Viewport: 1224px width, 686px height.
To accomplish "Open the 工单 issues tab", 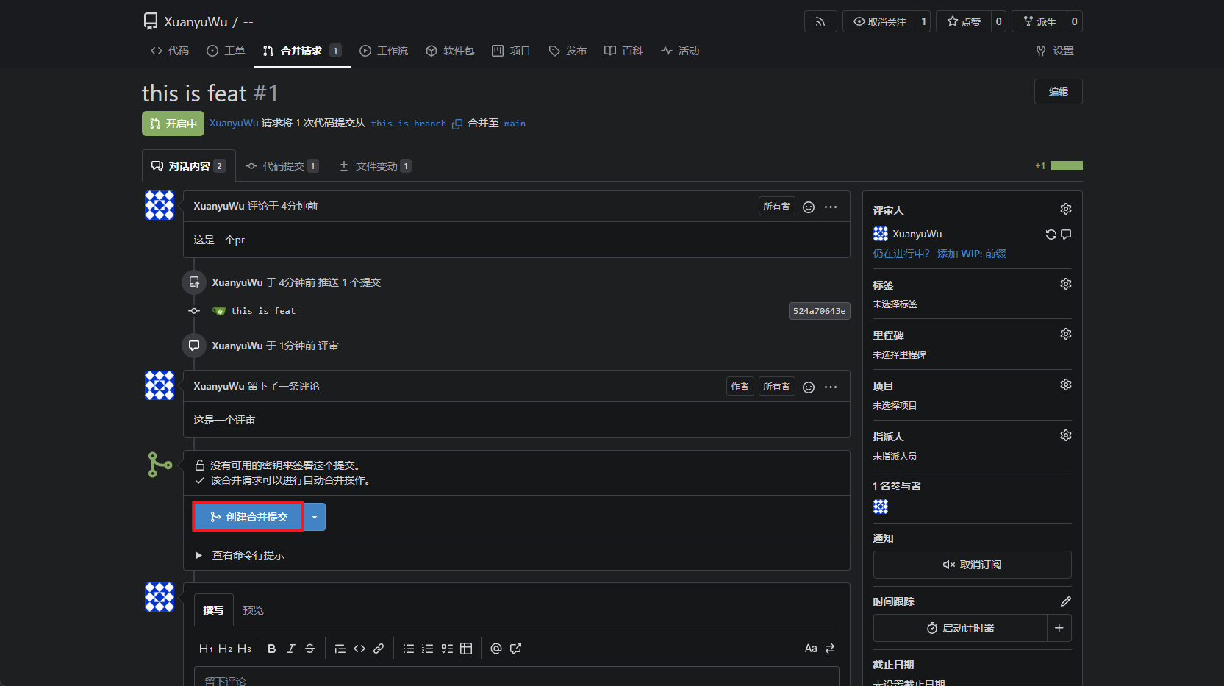I will click(x=226, y=51).
